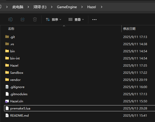Select the bin-int folder
Viewport: 155px width, 122px height.
(15, 58)
